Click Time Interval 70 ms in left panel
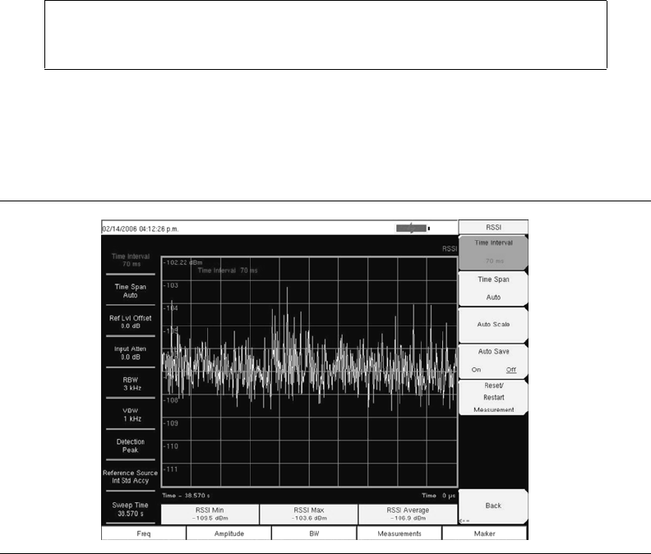 (x=131, y=261)
